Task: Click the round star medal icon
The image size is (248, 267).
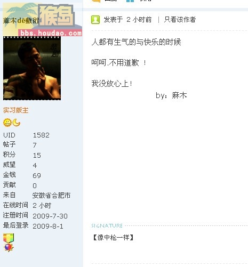Action: [9, 247]
